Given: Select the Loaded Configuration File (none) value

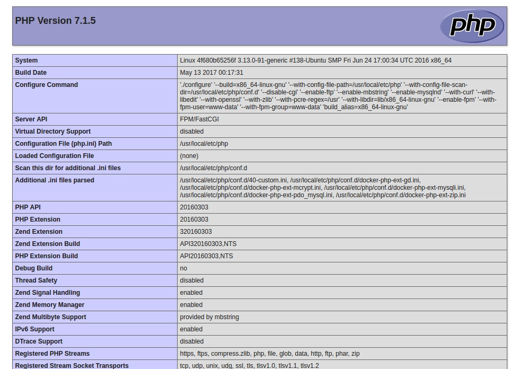Looking at the screenshot, I should [189, 156].
